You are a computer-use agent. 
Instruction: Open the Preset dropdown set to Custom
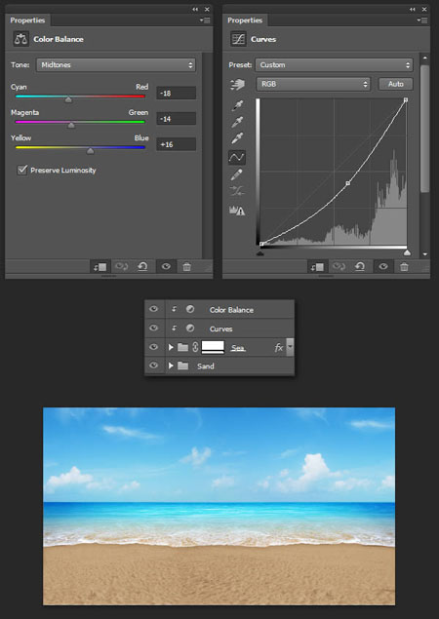click(x=335, y=65)
